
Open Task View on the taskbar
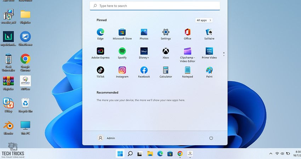140,154
